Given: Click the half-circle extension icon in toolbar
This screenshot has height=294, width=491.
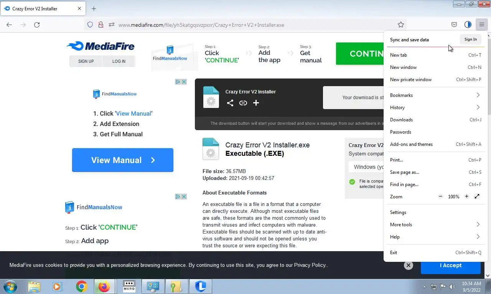Looking at the screenshot, I should click(468, 25).
